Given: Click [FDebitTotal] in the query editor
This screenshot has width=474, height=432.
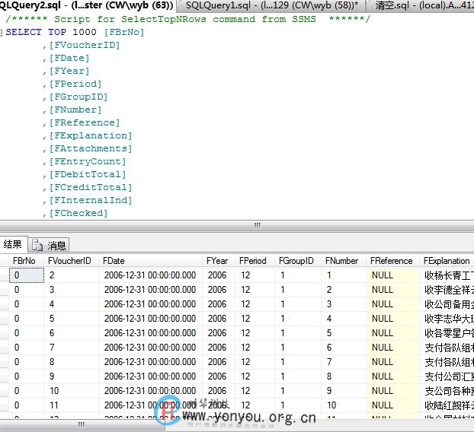Looking at the screenshot, I should coord(88,174).
